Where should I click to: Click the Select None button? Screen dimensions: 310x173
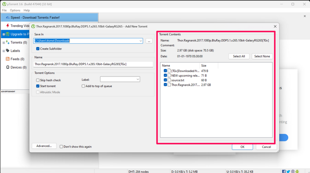point(262,56)
